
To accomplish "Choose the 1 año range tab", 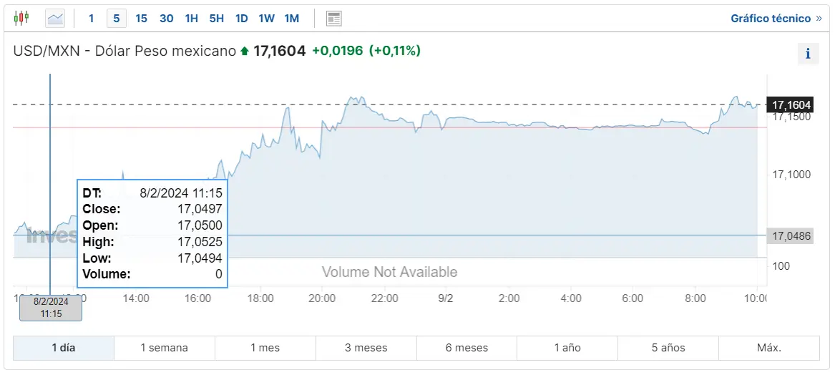I will coord(567,349).
